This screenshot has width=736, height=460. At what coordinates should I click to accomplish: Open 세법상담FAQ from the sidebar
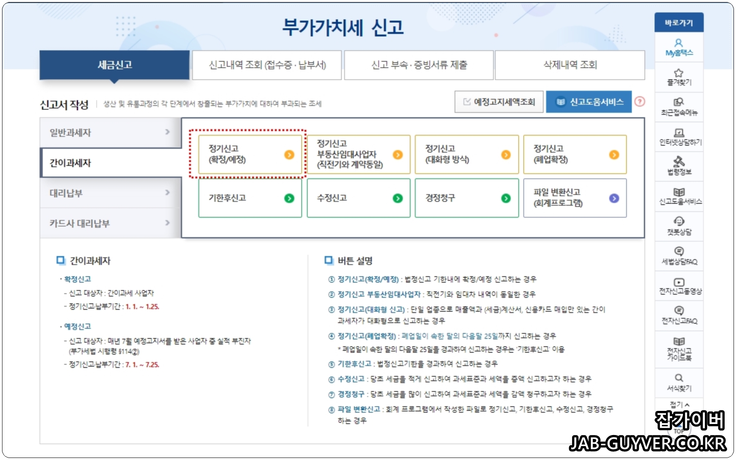[x=679, y=256]
